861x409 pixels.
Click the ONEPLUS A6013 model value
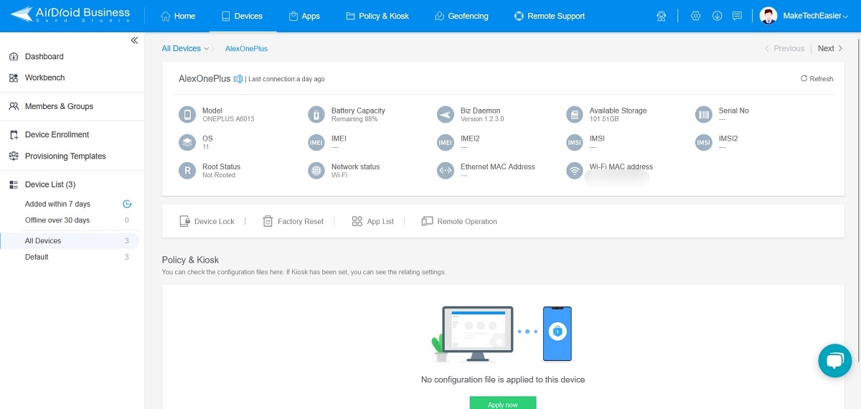click(228, 119)
